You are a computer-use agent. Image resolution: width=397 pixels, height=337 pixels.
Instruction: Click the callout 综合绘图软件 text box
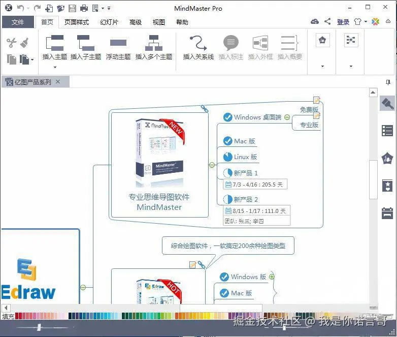pyautogui.click(x=228, y=246)
